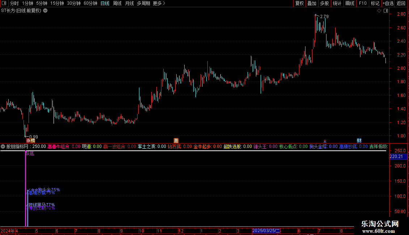Select the 30分钟 period tab
Image resolution: width=409 pixels, height=235 pixels.
point(74,3)
